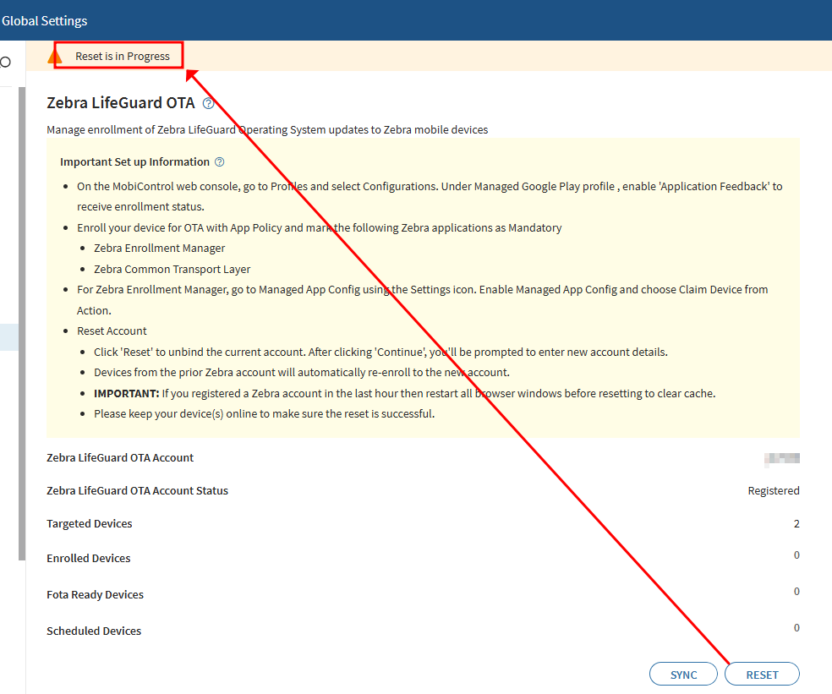Click help icon next to Important Set up Information
Screen dimensions: 832x694
(x=220, y=161)
